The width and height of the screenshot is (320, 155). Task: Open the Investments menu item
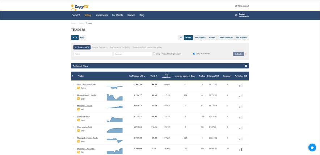point(101,15)
